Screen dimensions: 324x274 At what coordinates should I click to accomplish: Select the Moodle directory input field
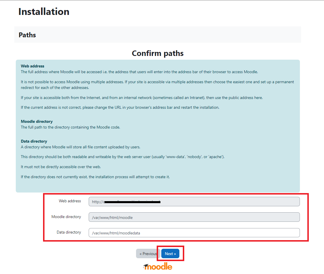[194, 217]
